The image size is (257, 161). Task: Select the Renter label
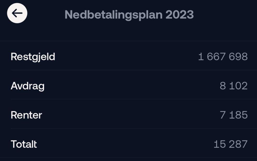pos(26,115)
